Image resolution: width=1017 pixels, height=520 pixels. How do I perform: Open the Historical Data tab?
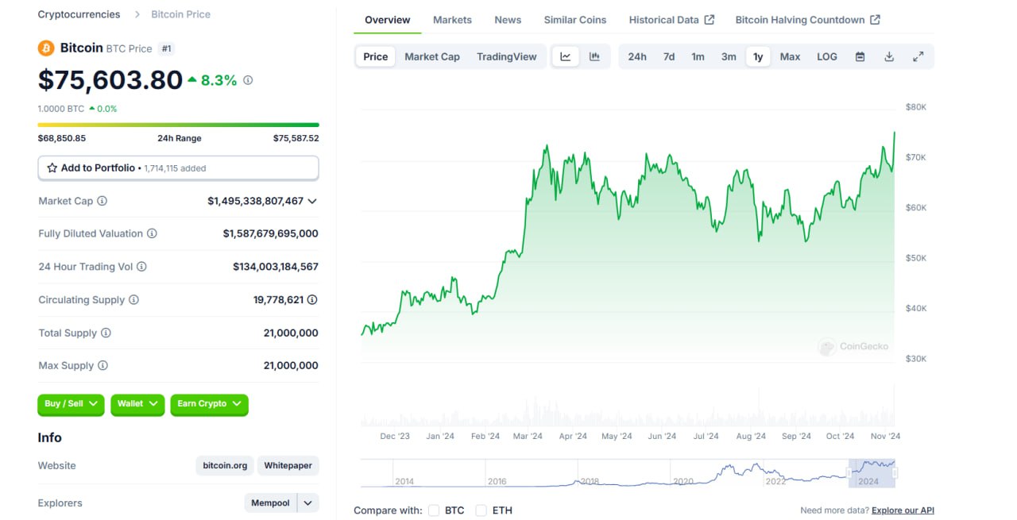tap(671, 20)
